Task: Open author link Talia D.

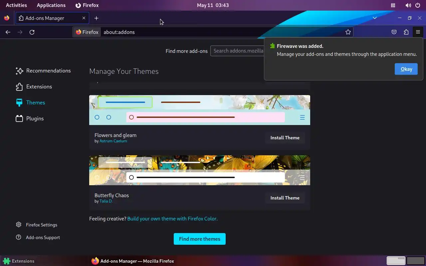Action: coord(106,201)
